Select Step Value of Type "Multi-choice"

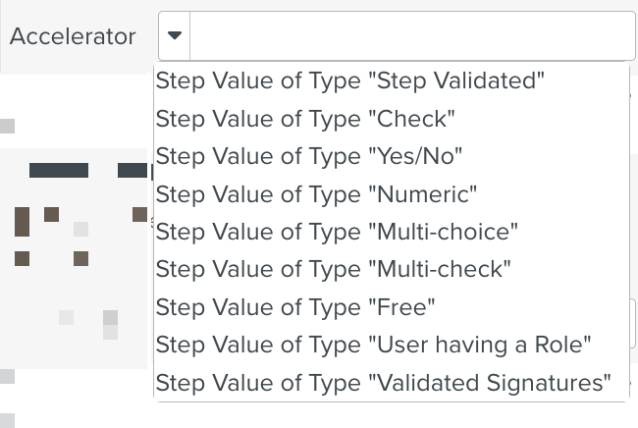[337, 232]
